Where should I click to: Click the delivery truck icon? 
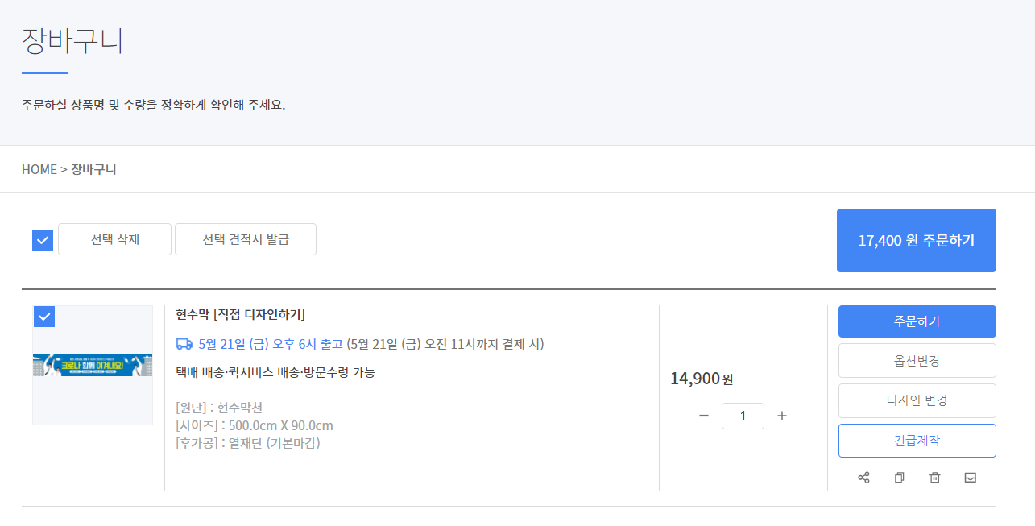click(184, 344)
